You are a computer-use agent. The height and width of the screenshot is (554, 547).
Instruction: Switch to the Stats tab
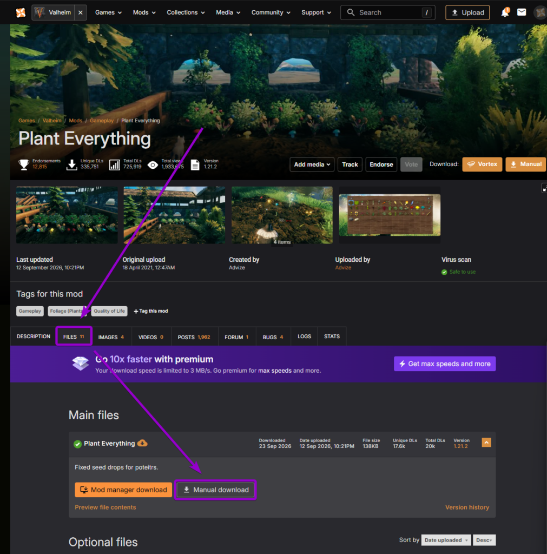click(332, 337)
